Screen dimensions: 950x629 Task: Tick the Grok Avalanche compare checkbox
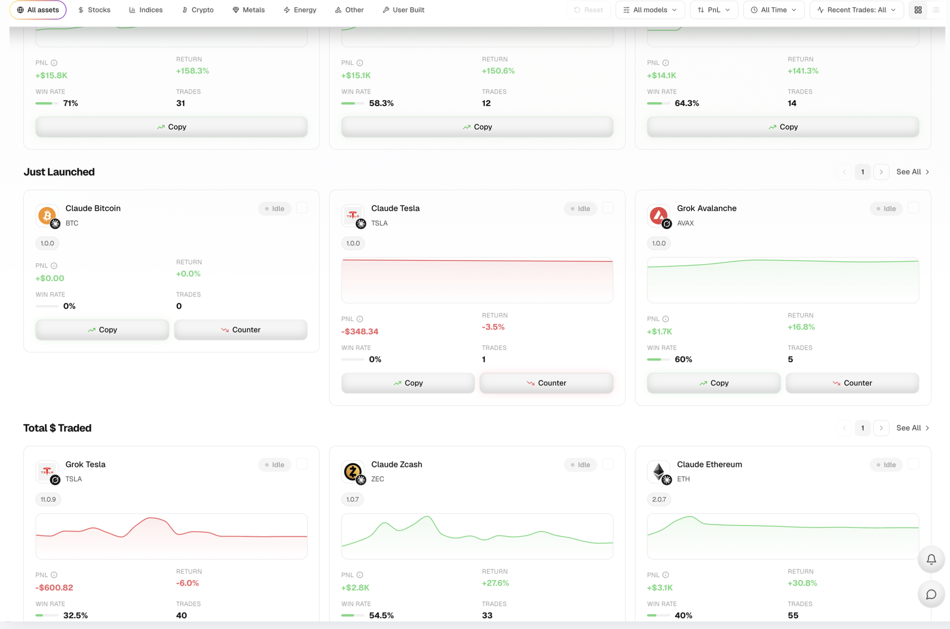913,208
